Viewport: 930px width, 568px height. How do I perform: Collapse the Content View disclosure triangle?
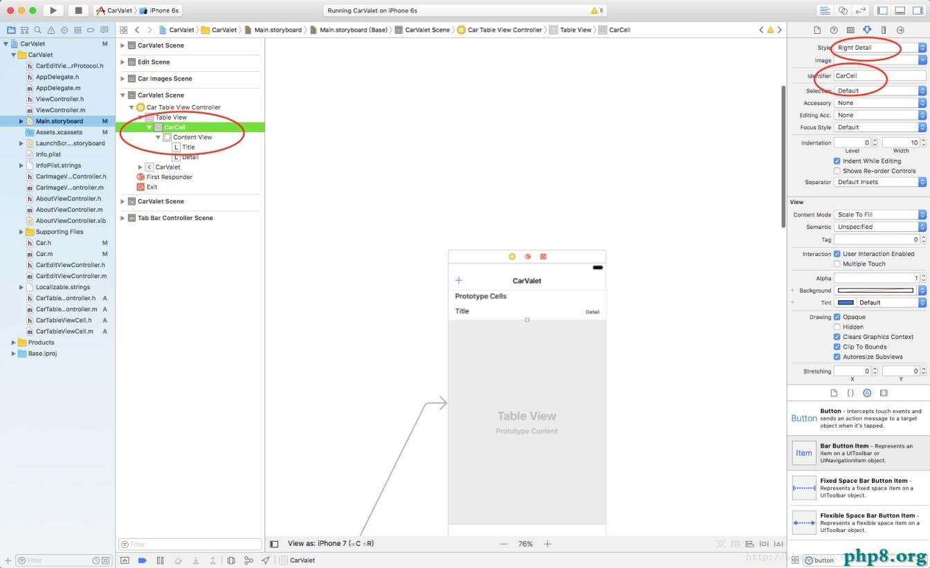click(158, 137)
